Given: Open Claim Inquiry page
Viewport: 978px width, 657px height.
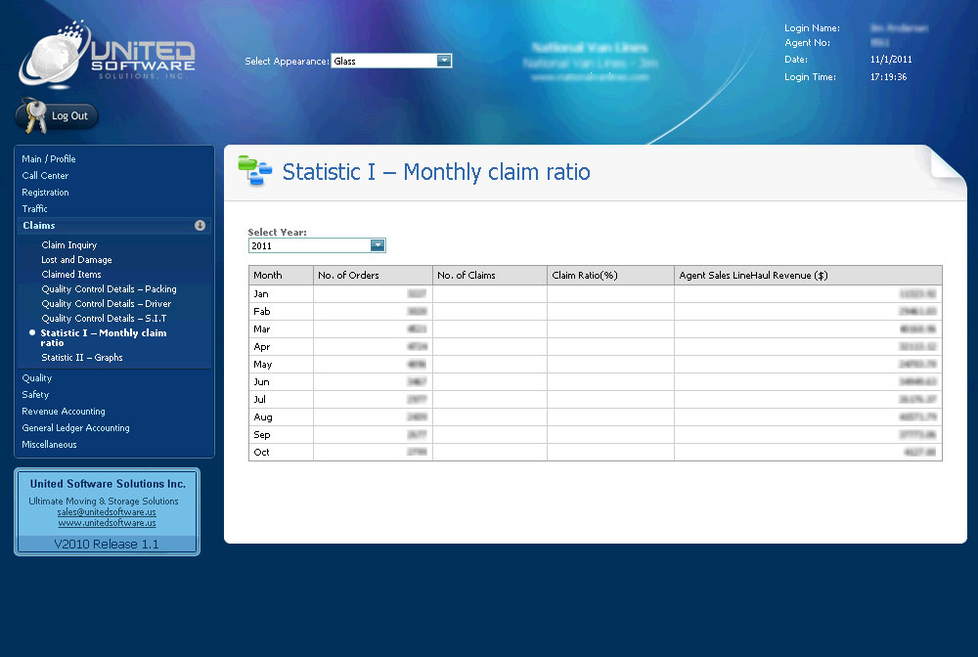Looking at the screenshot, I should (x=69, y=245).
